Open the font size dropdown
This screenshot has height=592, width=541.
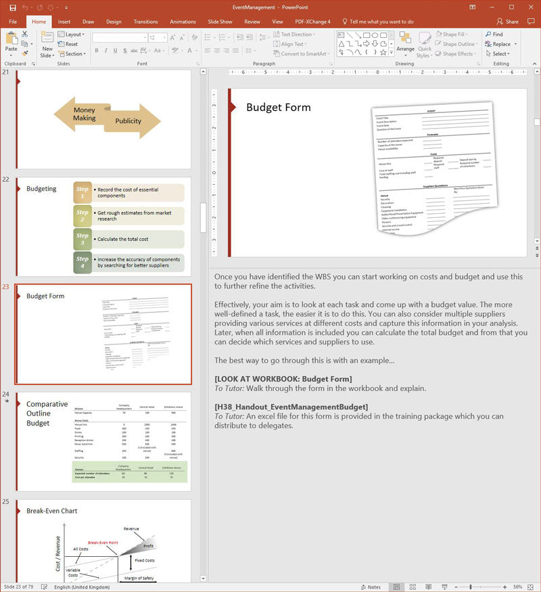[165, 38]
